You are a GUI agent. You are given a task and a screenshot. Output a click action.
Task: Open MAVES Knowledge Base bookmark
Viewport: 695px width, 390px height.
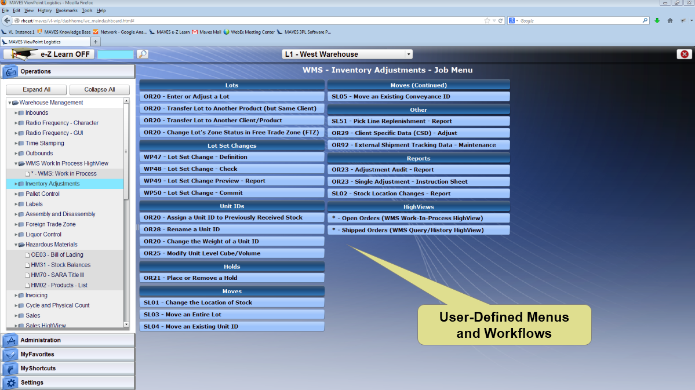(x=64, y=32)
